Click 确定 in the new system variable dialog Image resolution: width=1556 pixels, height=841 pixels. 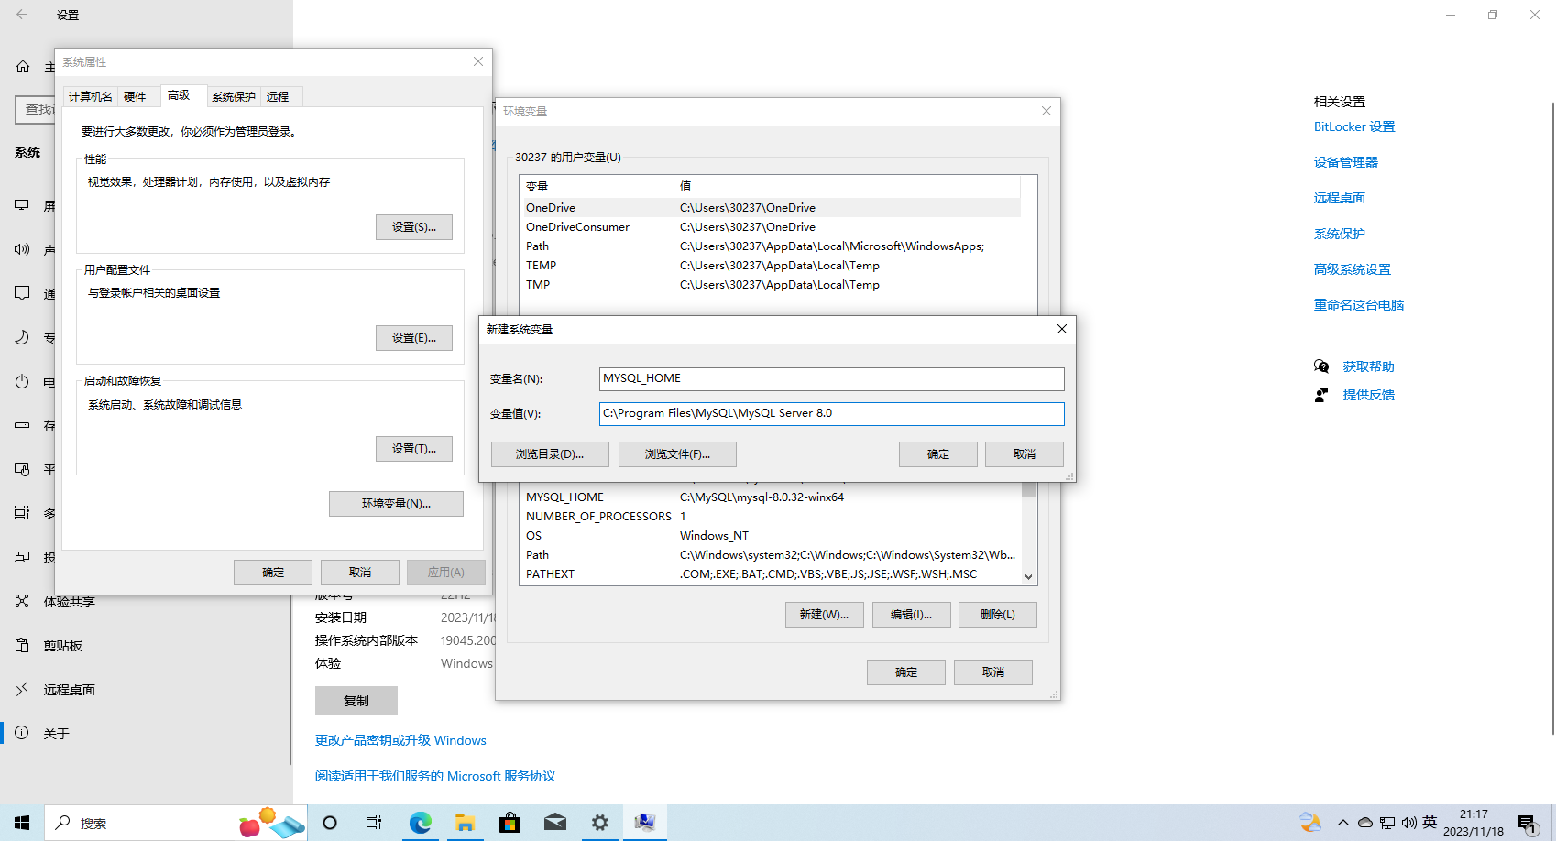(x=938, y=454)
